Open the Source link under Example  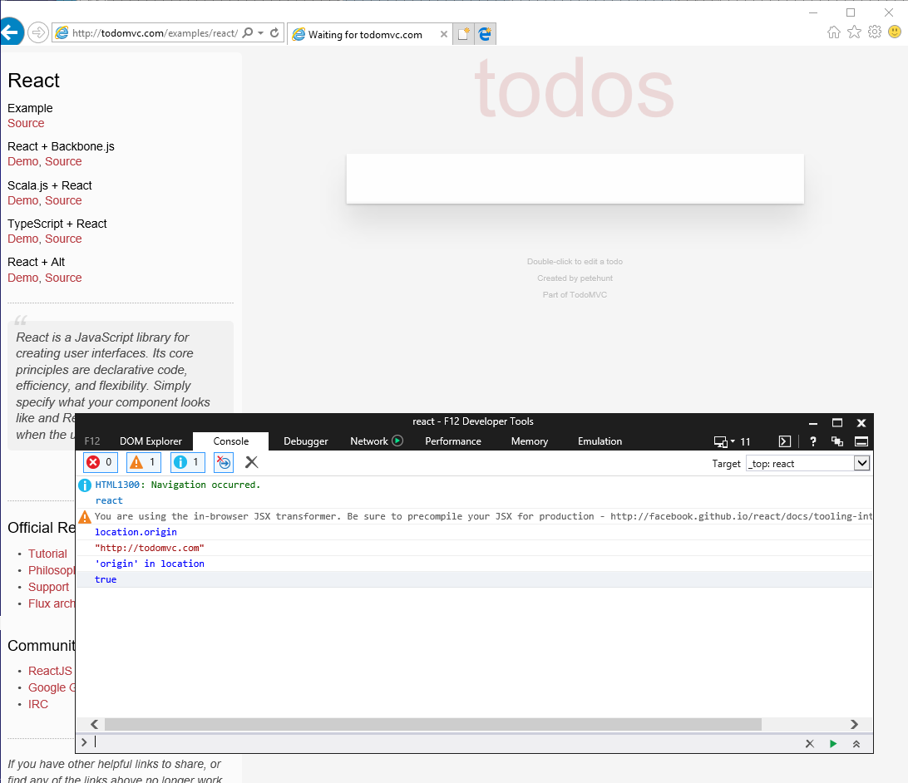click(x=26, y=123)
